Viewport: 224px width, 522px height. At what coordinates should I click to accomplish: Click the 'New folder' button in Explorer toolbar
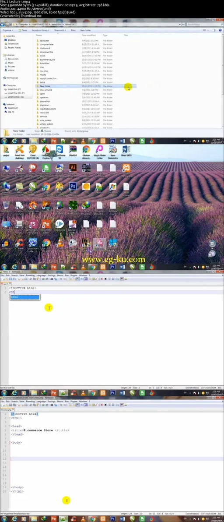coord(85,30)
